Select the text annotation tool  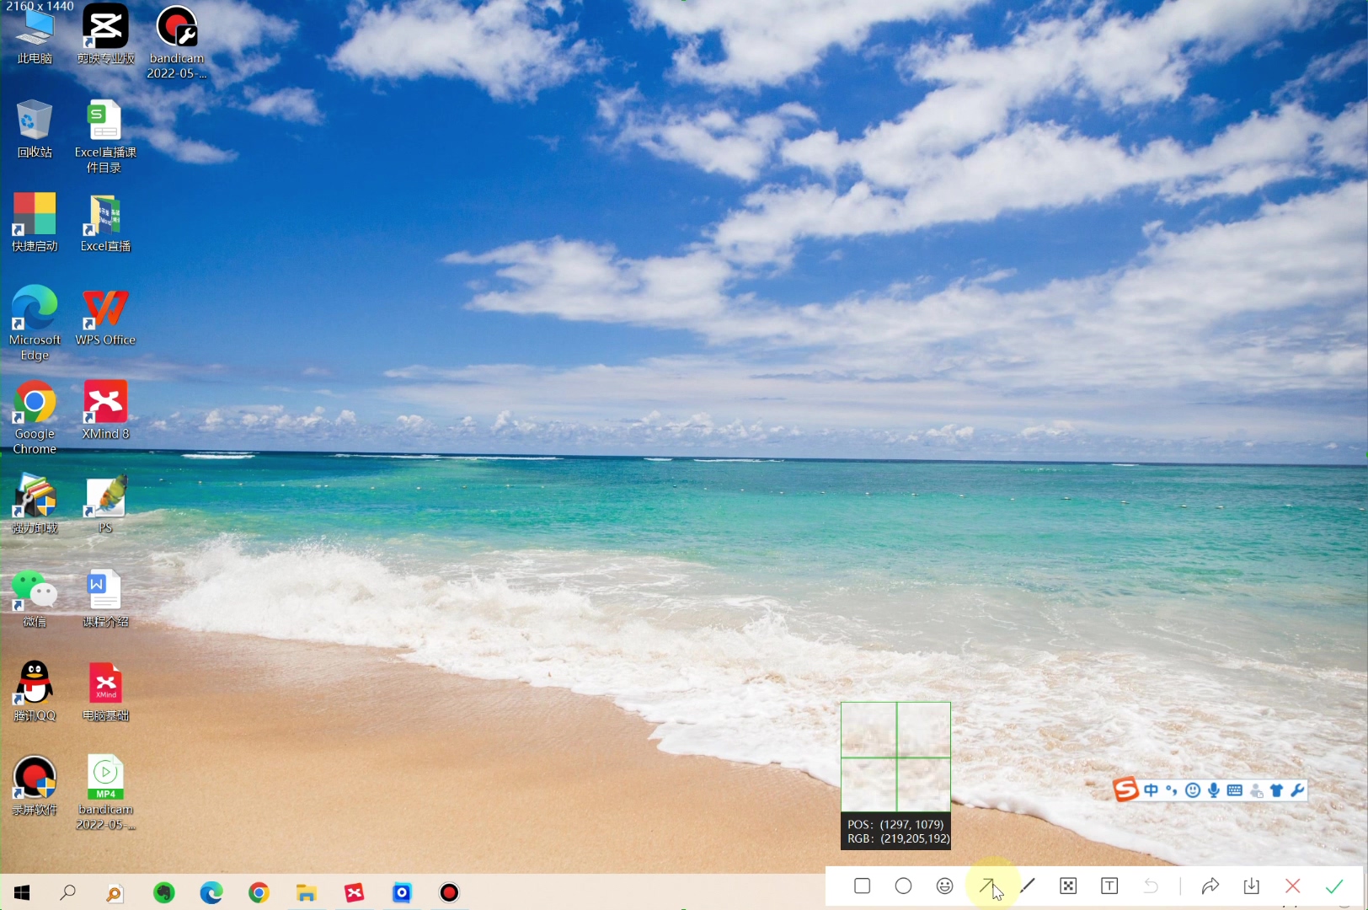(x=1109, y=886)
